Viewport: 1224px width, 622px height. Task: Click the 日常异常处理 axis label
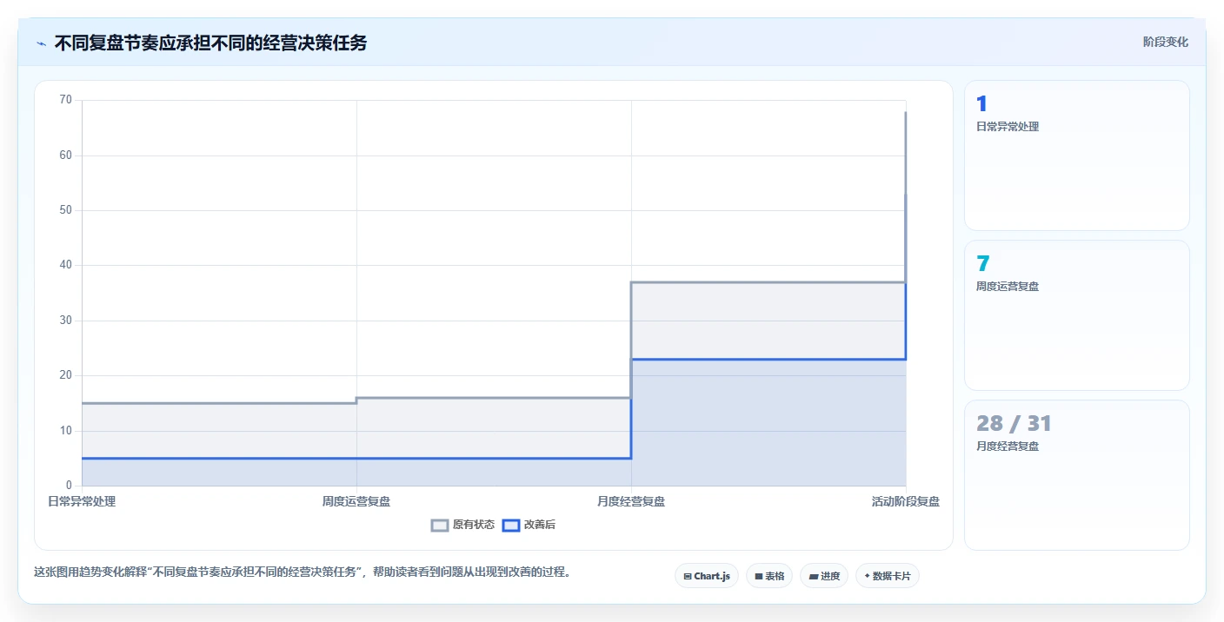pos(82,501)
